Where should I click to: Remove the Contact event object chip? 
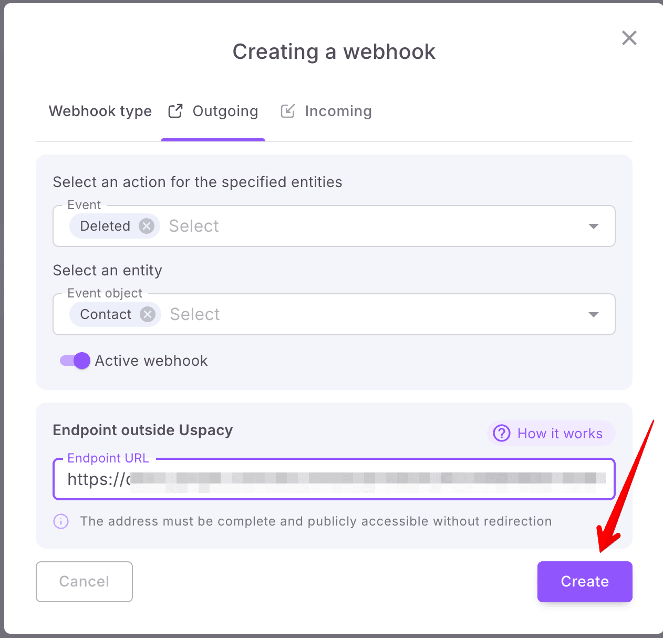148,314
